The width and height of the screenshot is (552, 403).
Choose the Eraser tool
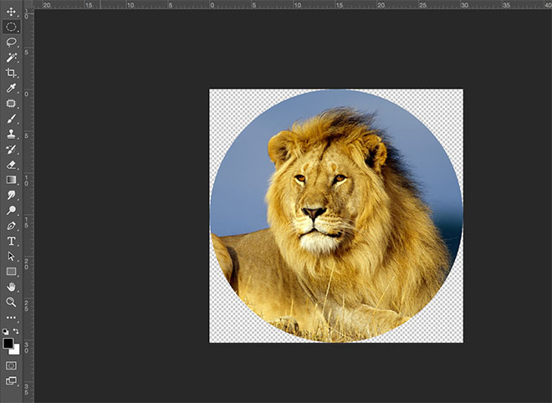point(12,165)
